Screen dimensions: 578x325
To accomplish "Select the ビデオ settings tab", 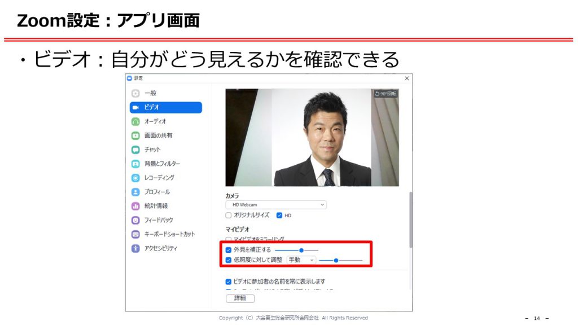I will pos(166,107).
